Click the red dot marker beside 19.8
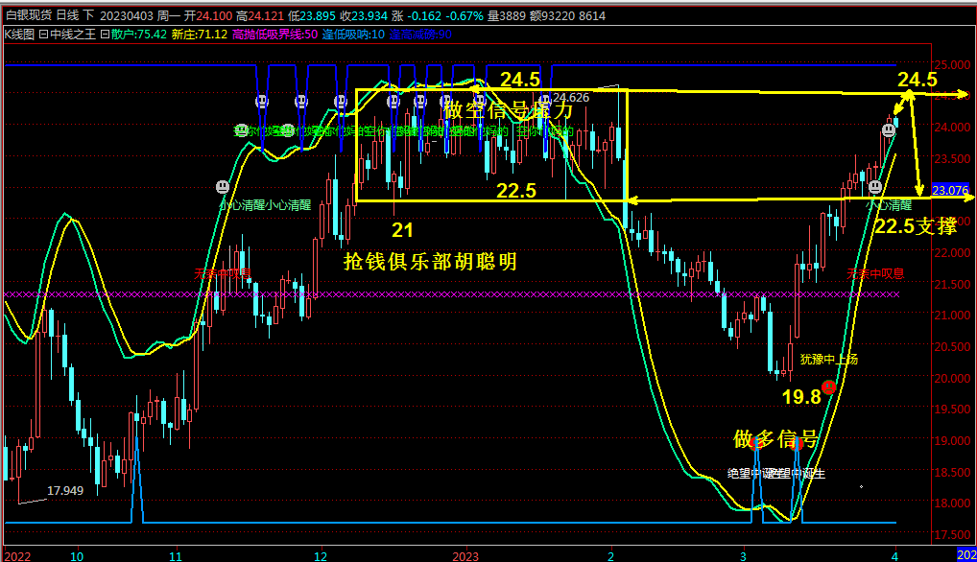This screenshot has width=977, height=562. click(828, 387)
